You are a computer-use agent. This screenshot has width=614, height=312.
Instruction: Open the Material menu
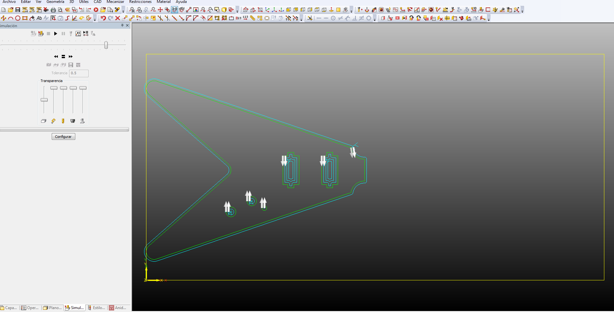(x=164, y=2)
